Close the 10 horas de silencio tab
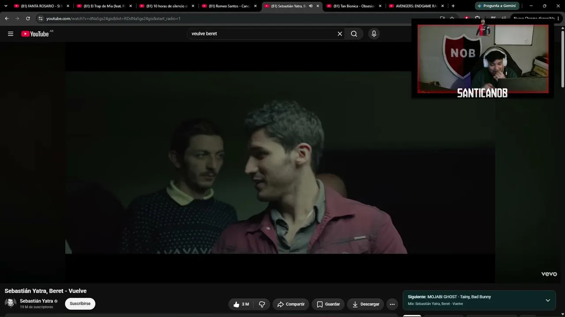 tap(193, 6)
